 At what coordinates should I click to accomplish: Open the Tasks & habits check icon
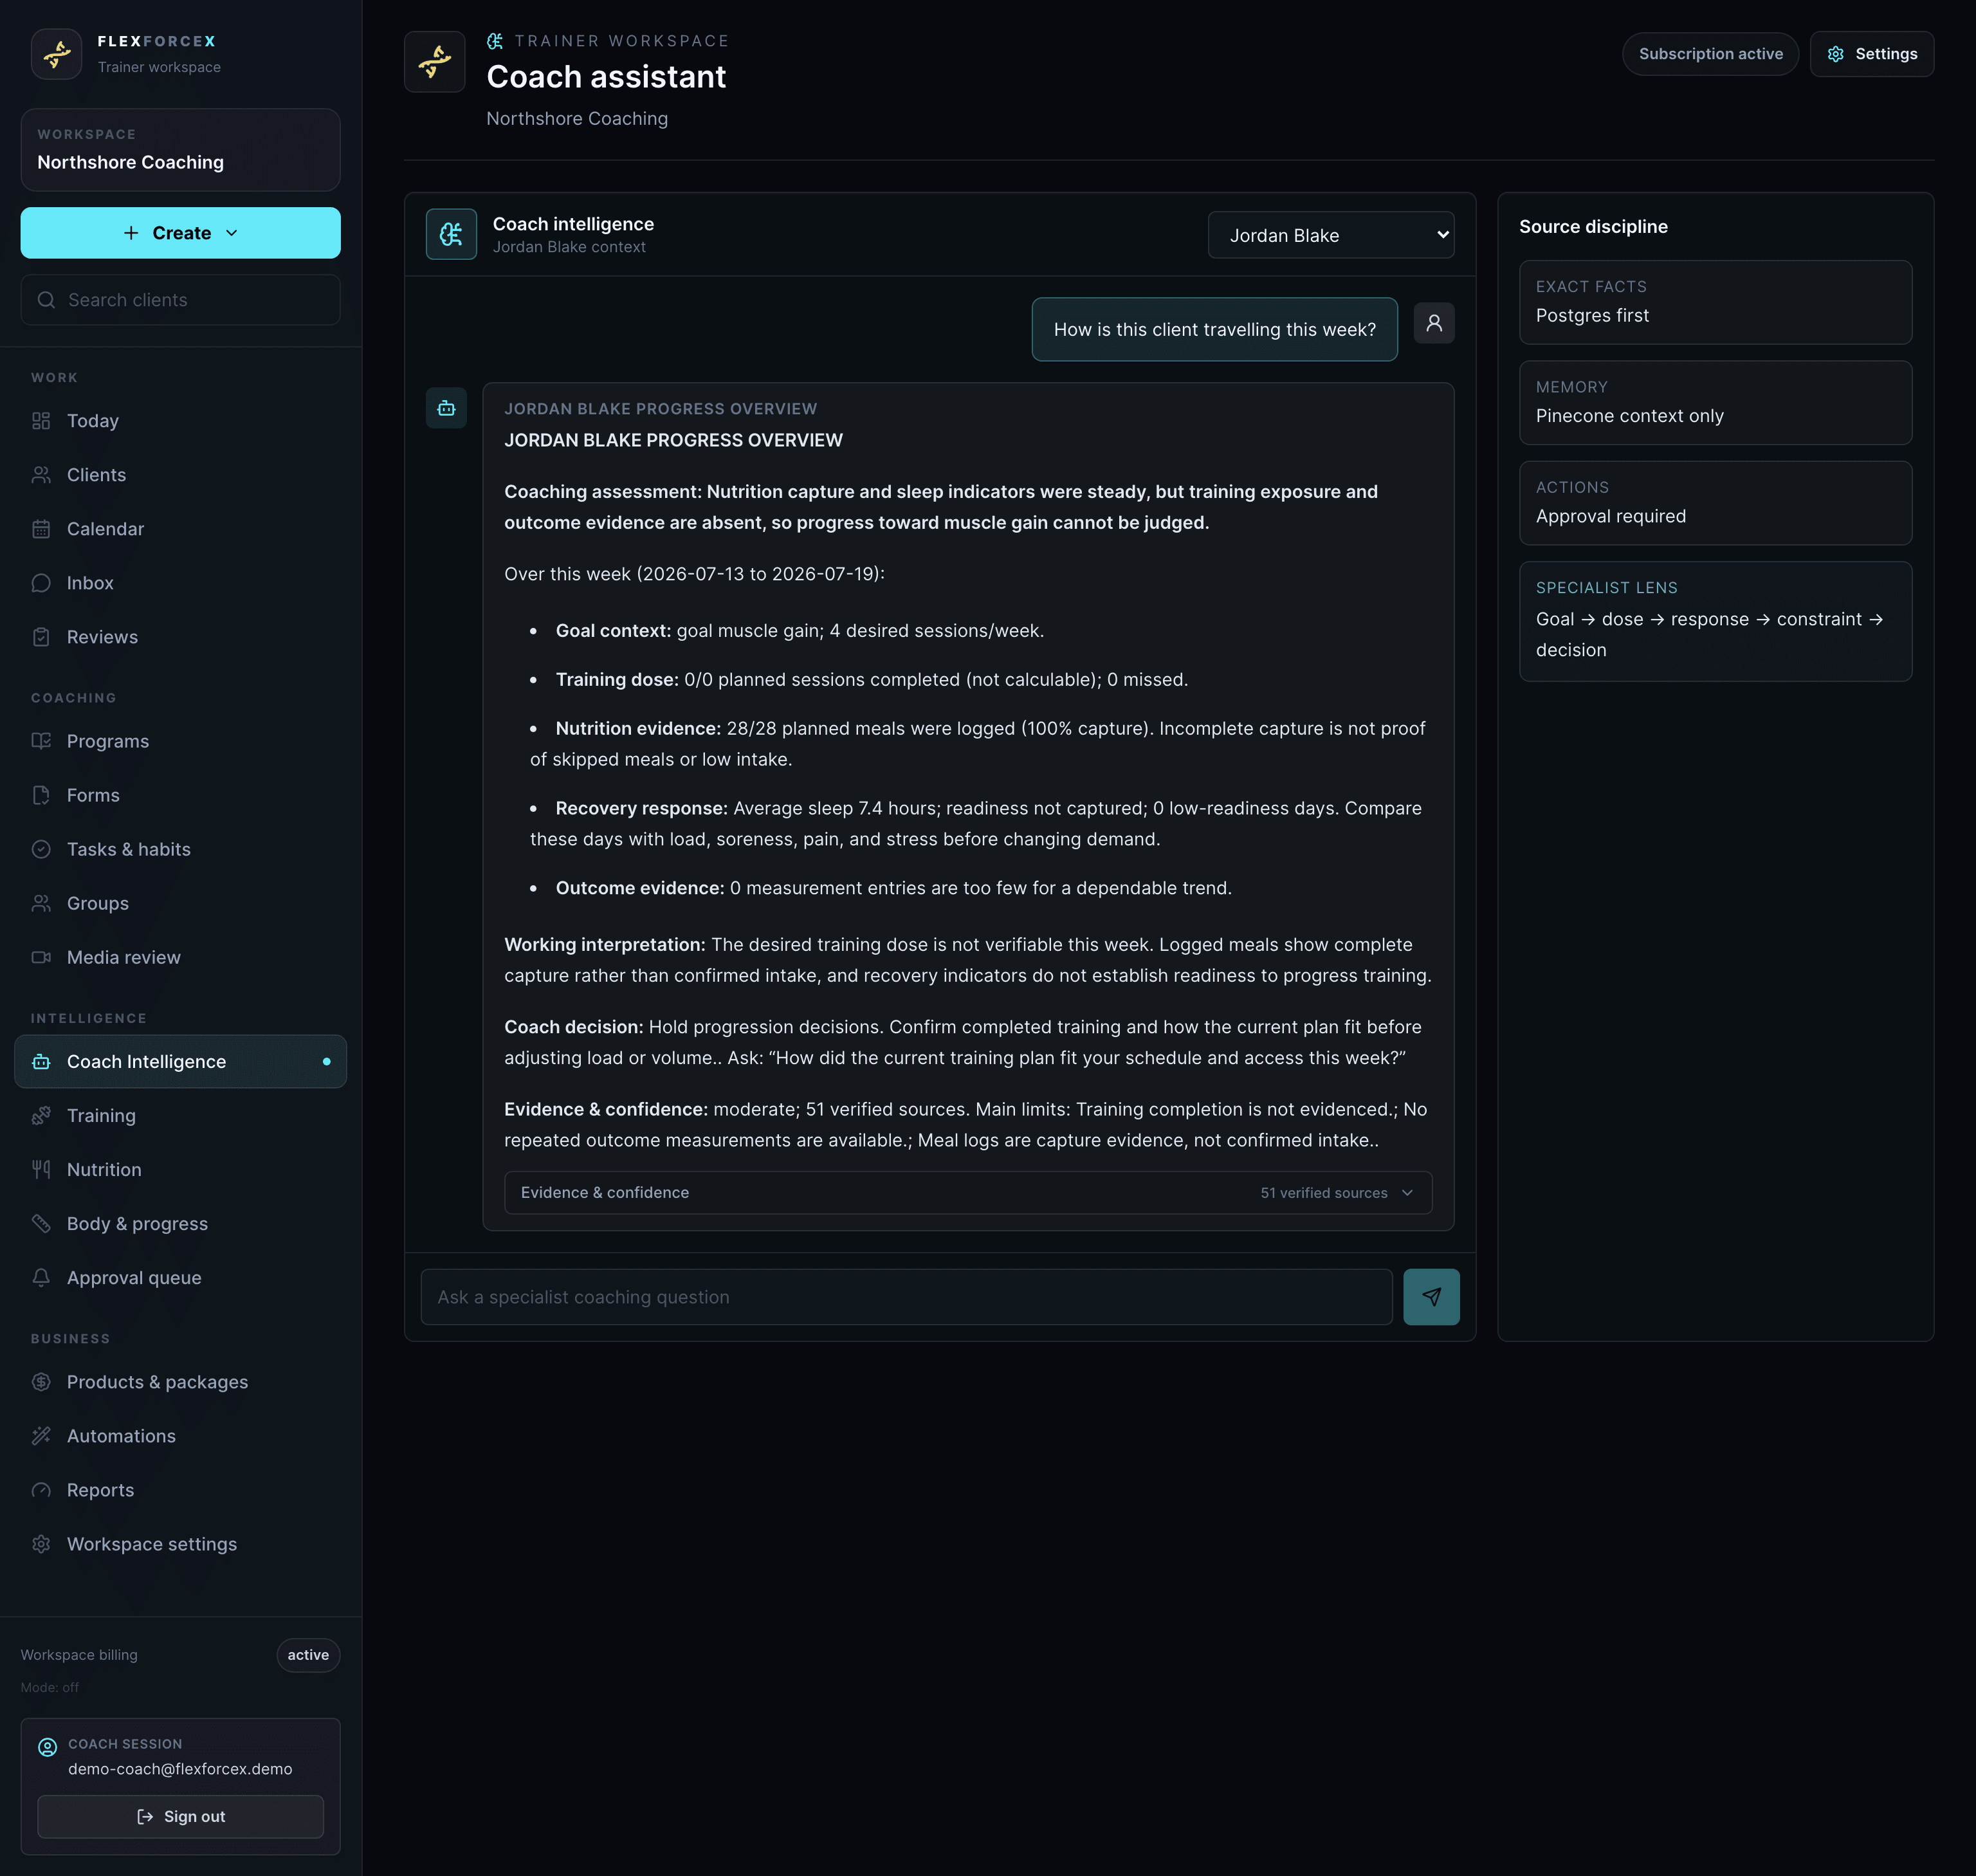pos(41,849)
